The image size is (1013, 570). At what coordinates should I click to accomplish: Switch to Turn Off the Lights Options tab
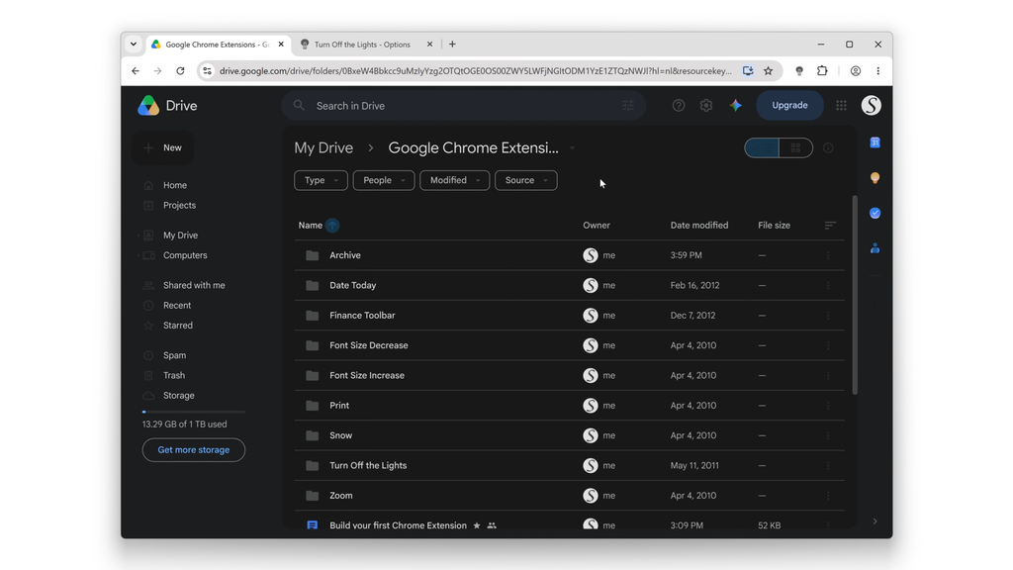tap(366, 45)
